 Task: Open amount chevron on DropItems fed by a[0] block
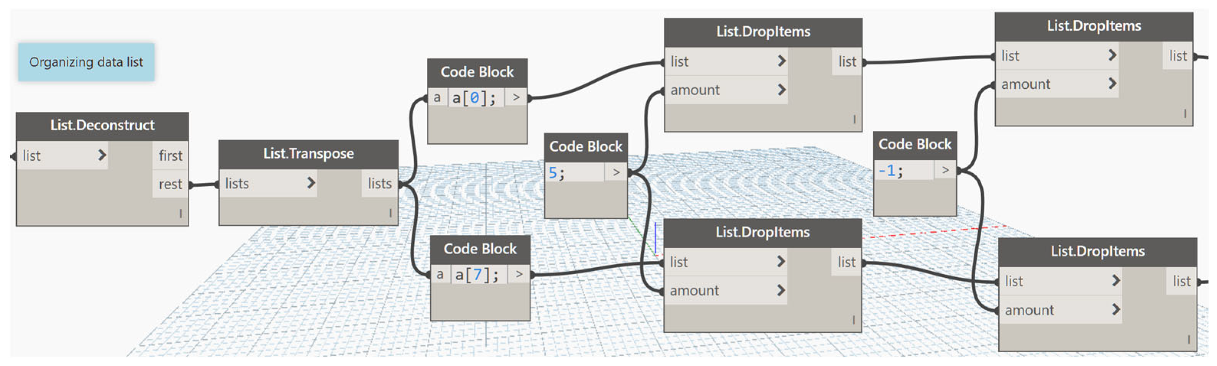[x=781, y=89]
